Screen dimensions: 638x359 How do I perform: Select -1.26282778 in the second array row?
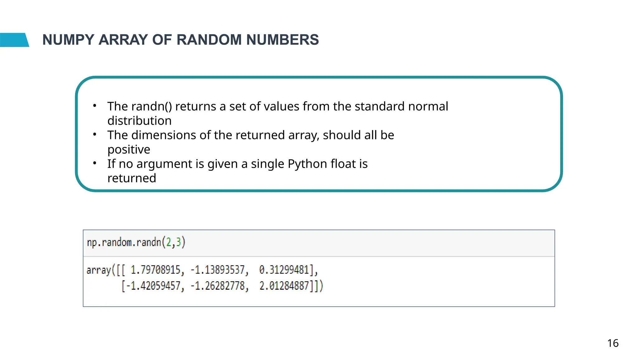click(217, 286)
